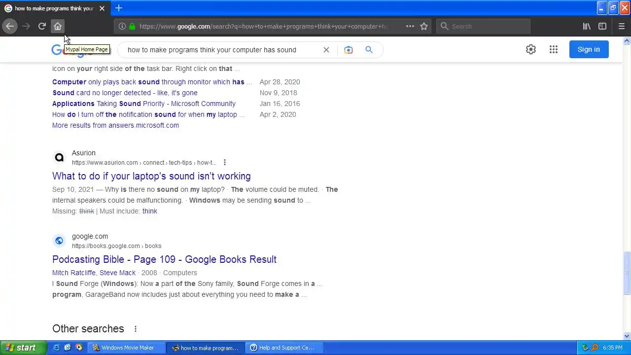The image size is (631, 355).
Task: Open the Mypal home page icon
Action: [x=58, y=26]
